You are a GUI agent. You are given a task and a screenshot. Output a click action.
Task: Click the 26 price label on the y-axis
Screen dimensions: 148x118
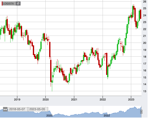pos(144,2)
